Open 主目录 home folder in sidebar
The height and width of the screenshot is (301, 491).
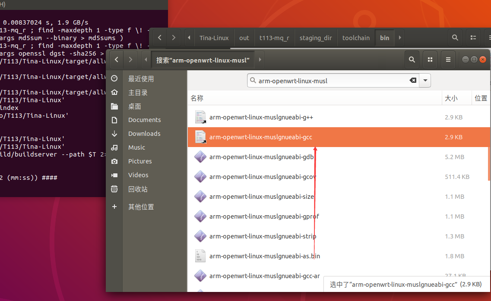(138, 93)
